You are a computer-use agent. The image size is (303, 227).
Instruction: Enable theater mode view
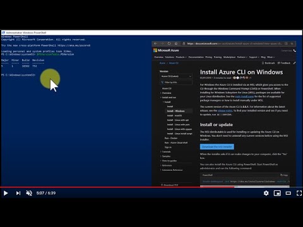(x=288, y=193)
